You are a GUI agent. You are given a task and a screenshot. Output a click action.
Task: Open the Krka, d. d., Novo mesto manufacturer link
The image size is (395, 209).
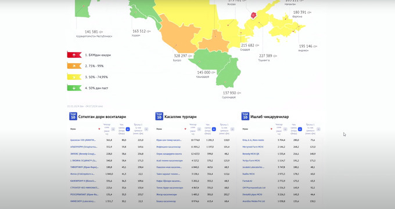tap(253, 140)
